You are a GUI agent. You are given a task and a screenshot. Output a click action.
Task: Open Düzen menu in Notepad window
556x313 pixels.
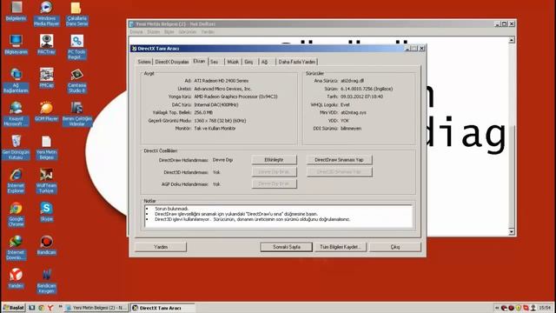pyautogui.click(x=153, y=32)
